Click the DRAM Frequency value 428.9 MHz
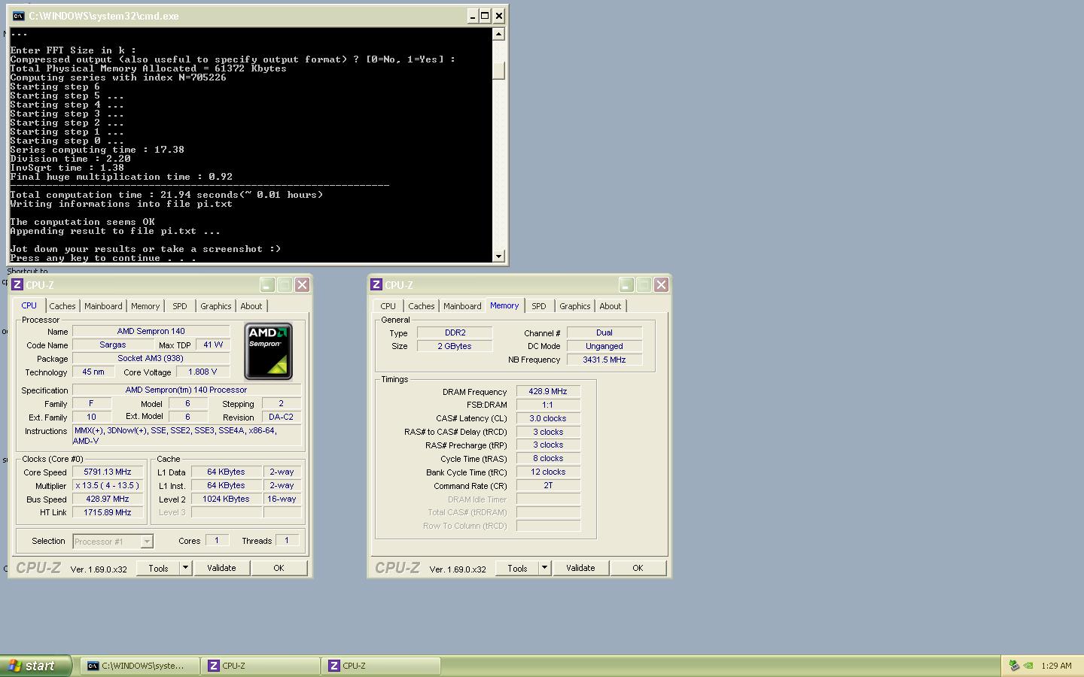This screenshot has width=1084, height=677. [x=548, y=391]
